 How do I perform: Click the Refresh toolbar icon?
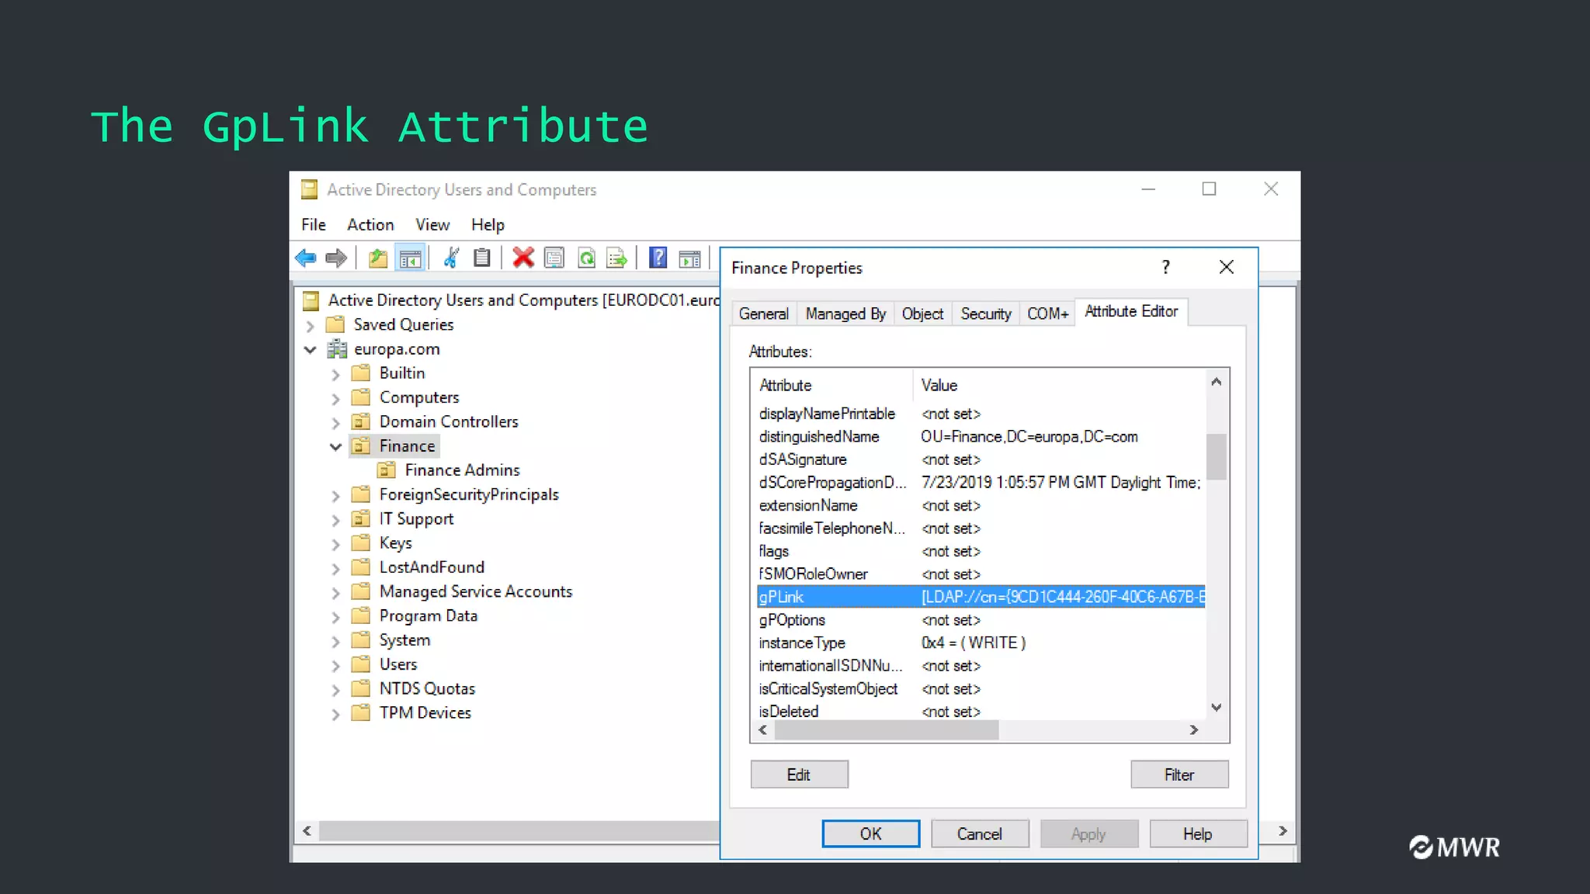[587, 258]
